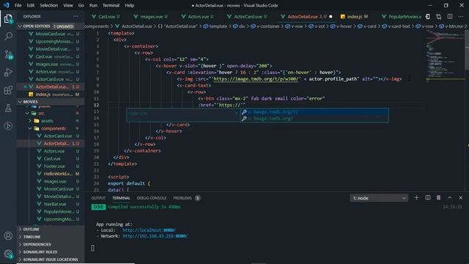Expand SonarLint Issue Locations section
469x264 pixels.
(51, 260)
